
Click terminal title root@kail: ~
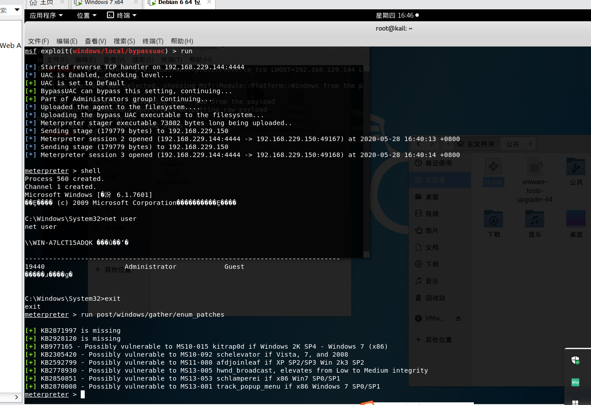[394, 28]
